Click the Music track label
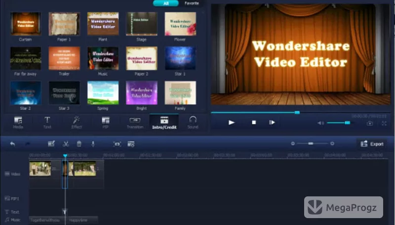Screen dimensions: 395x225 (x=13, y=220)
